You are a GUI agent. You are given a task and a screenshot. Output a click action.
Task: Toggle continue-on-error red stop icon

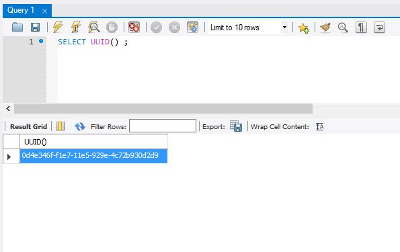click(134, 28)
